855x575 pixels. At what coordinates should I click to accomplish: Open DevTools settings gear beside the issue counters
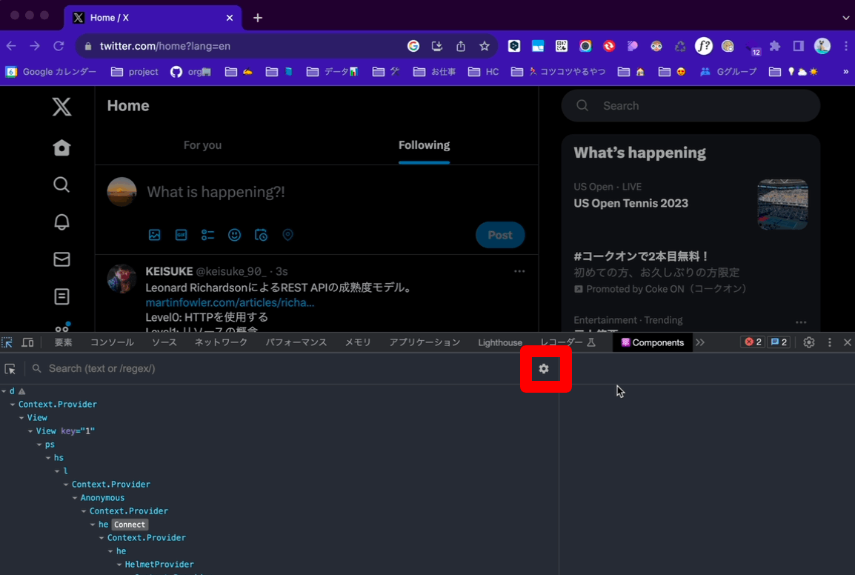808,342
